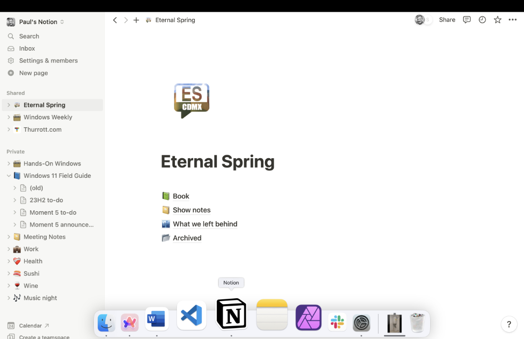Star this page as favorite
Screen dimensions: 524x339
point(497,20)
